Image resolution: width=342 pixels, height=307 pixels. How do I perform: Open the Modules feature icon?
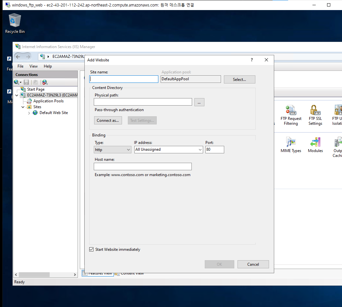(315, 145)
